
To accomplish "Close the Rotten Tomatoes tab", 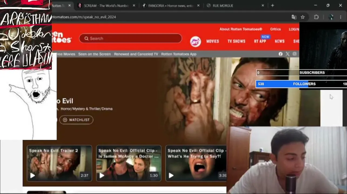I will pos(69,5).
